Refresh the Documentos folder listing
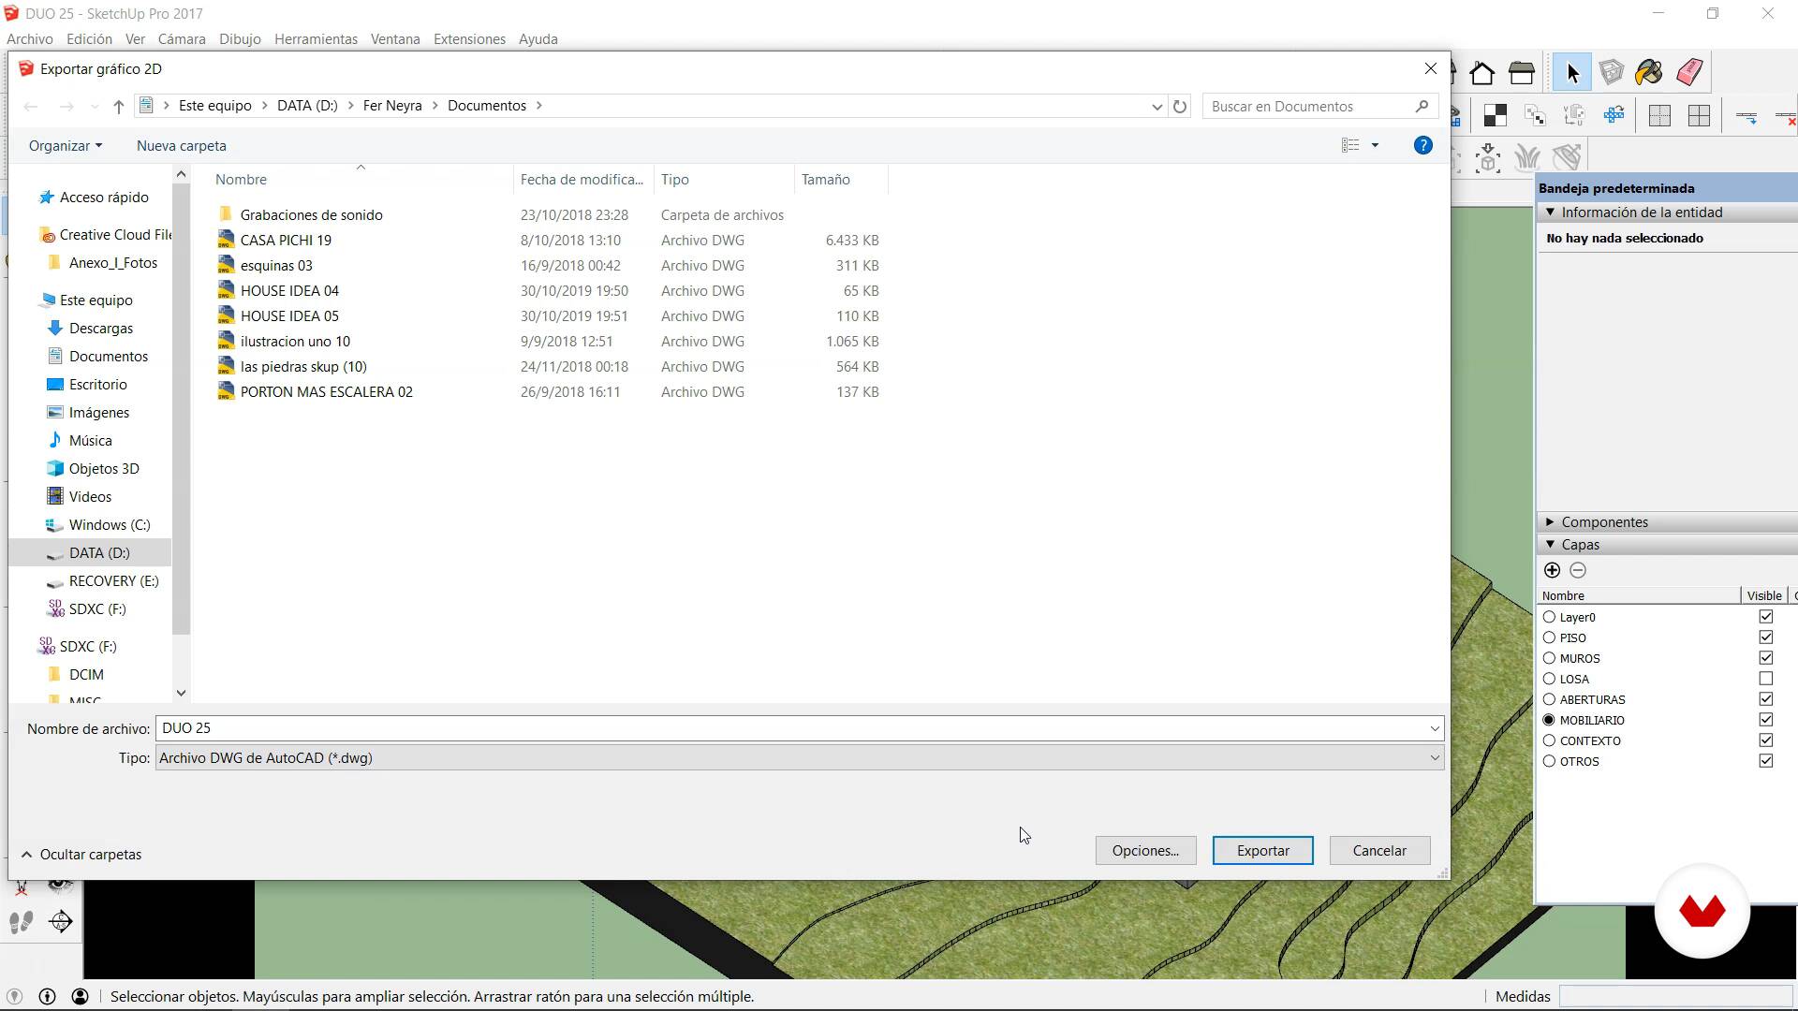The width and height of the screenshot is (1798, 1011). [x=1180, y=107]
